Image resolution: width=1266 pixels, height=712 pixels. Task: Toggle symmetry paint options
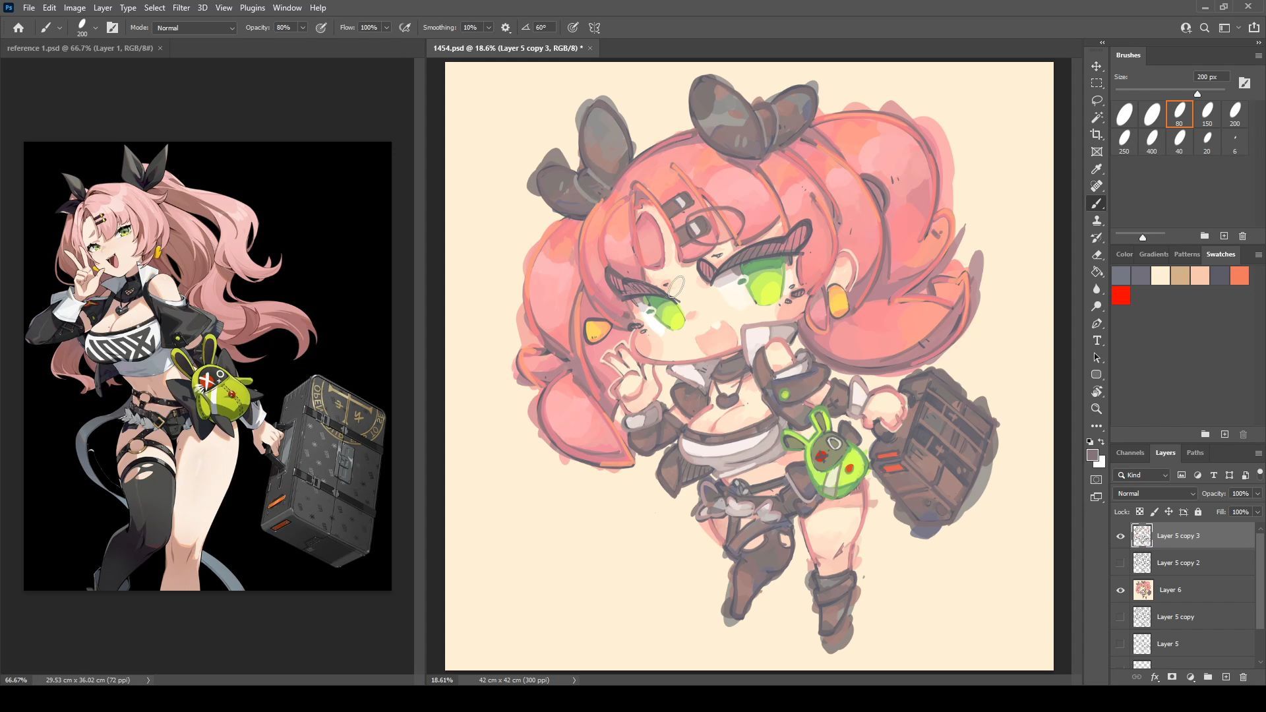(594, 28)
